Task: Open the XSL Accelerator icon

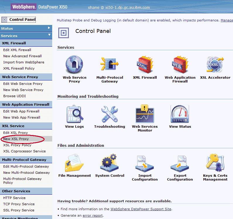Action: pyautogui.click(x=215, y=64)
